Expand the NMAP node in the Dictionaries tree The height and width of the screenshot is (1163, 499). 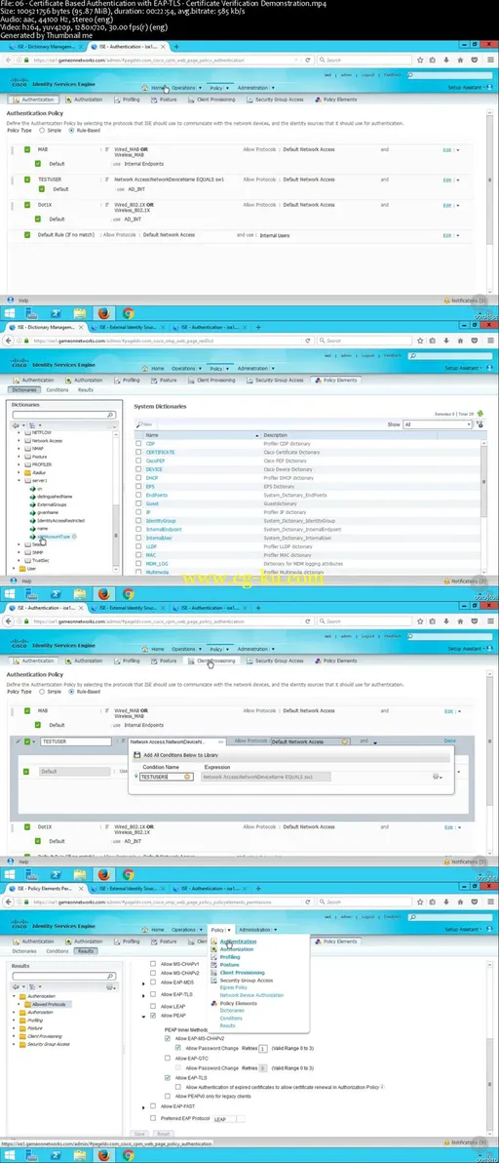click(19, 449)
